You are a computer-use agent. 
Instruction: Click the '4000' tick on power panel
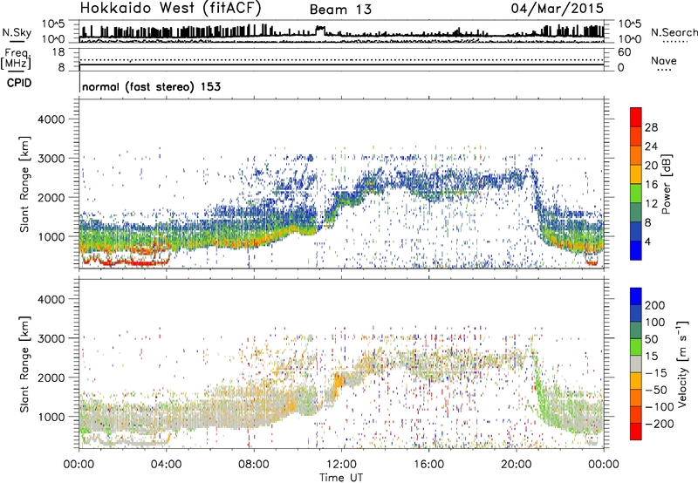point(51,119)
